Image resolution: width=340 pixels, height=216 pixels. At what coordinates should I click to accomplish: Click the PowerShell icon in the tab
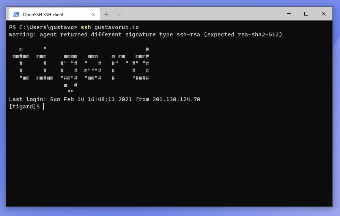16,14
